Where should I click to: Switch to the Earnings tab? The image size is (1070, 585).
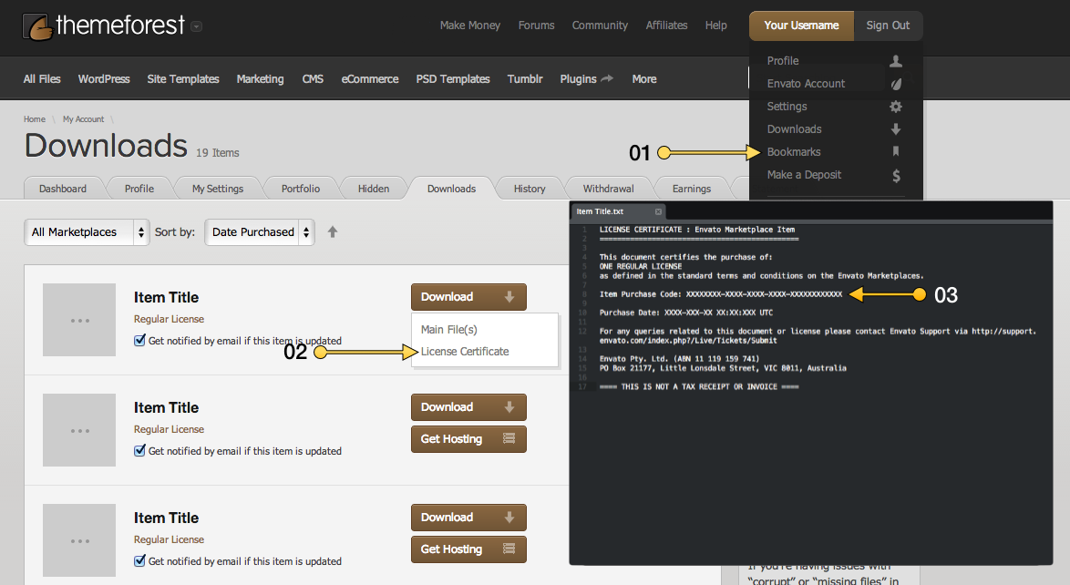point(691,189)
